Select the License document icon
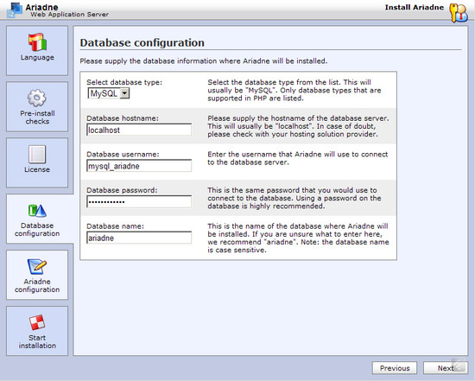The width and height of the screenshot is (475, 381). pos(37,154)
